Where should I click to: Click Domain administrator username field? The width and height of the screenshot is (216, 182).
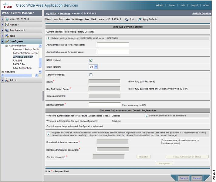point(113,142)
